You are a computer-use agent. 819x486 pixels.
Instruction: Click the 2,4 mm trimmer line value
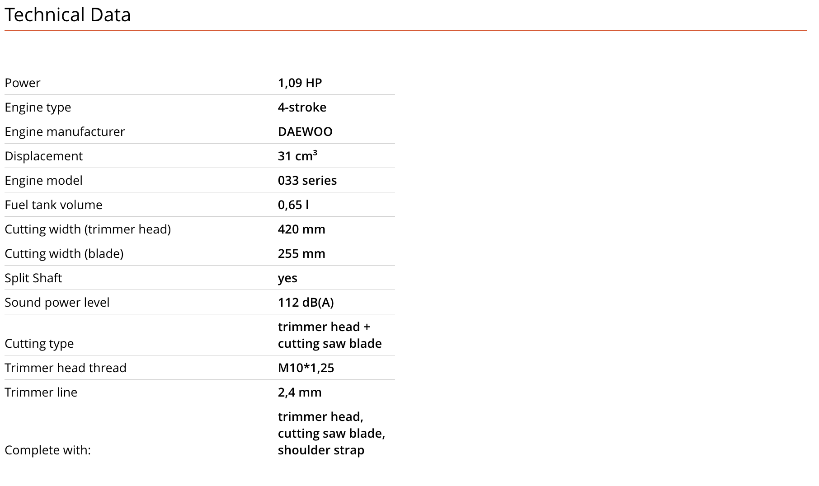300,393
